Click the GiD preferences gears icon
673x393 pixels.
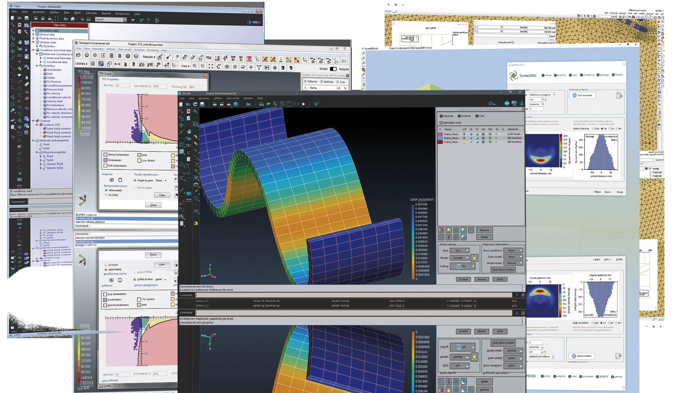pyautogui.click(x=316, y=104)
